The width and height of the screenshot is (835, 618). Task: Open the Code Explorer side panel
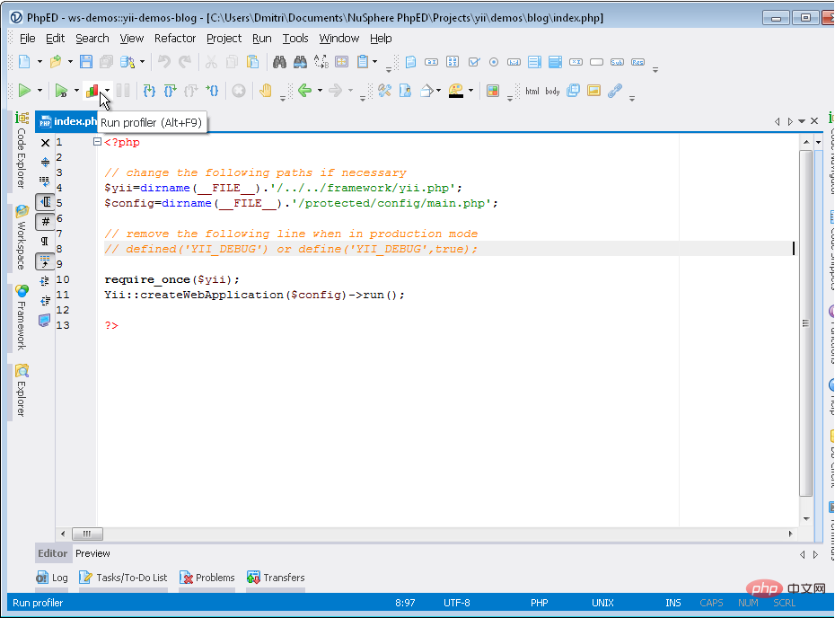pyautogui.click(x=22, y=150)
